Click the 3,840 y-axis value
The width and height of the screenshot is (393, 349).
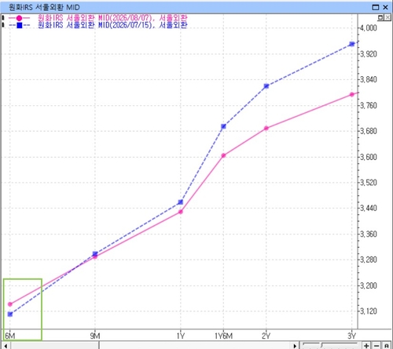(x=369, y=79)
